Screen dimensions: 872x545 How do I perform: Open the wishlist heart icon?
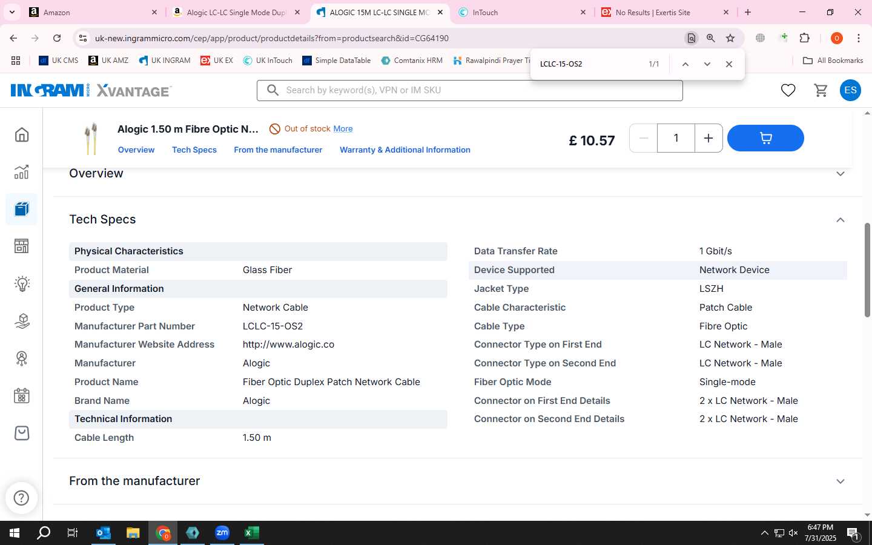(788, 90)
